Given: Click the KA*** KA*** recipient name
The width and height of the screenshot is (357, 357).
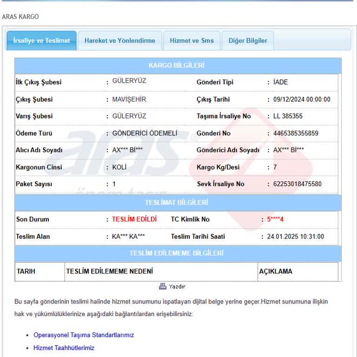Looking at the screenshot, I should coord(128,236).
